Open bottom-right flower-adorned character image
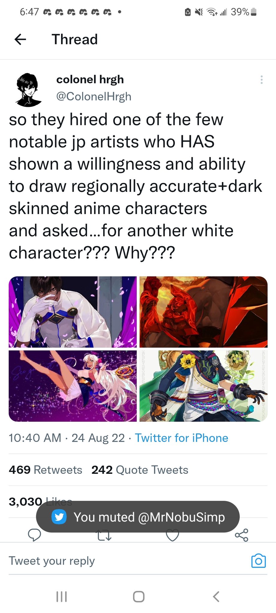 coord(204,386)
